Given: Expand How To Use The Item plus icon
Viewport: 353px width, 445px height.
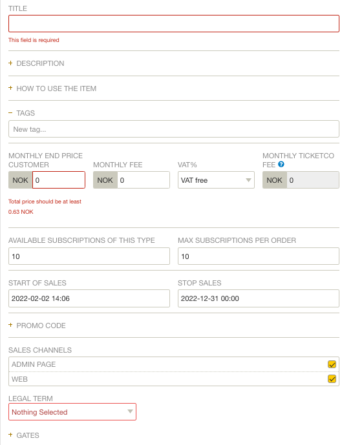Looking at the screenshot, I should (x=10, y=88).
